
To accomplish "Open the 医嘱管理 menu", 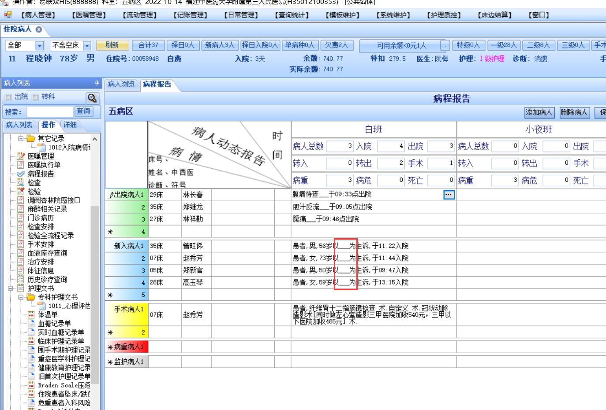I will click(x=89, y=15).
